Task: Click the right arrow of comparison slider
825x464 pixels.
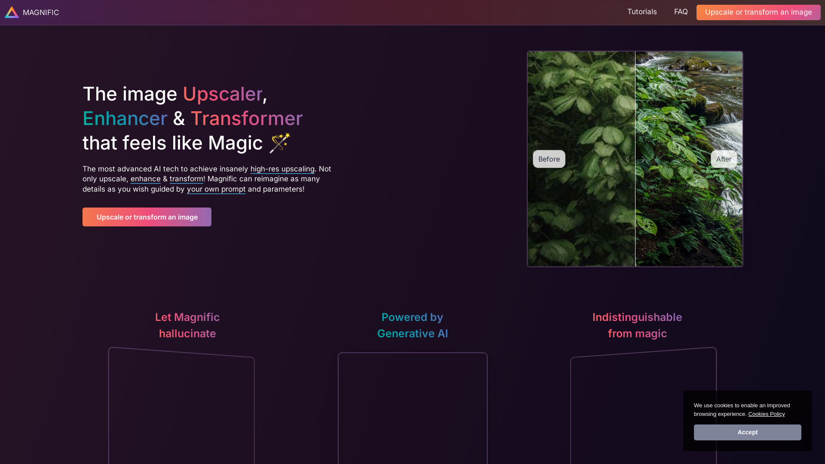Action: pos(643,159)
